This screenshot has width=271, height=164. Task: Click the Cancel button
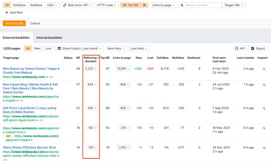tap(35, 23)
